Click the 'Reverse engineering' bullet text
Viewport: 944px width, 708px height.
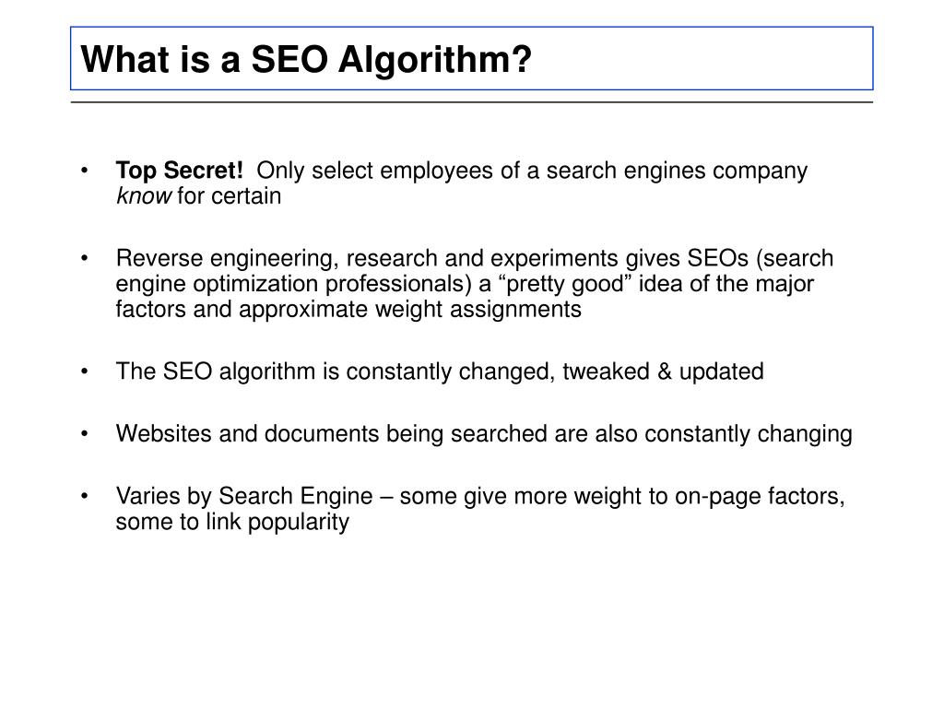tap(475, 284)
